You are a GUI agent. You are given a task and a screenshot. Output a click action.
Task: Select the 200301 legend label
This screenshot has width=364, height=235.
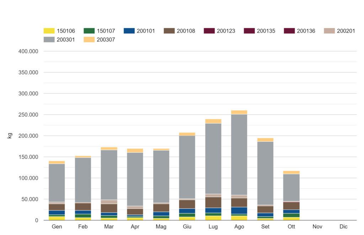pyautogui.click(x=66, y=40)
